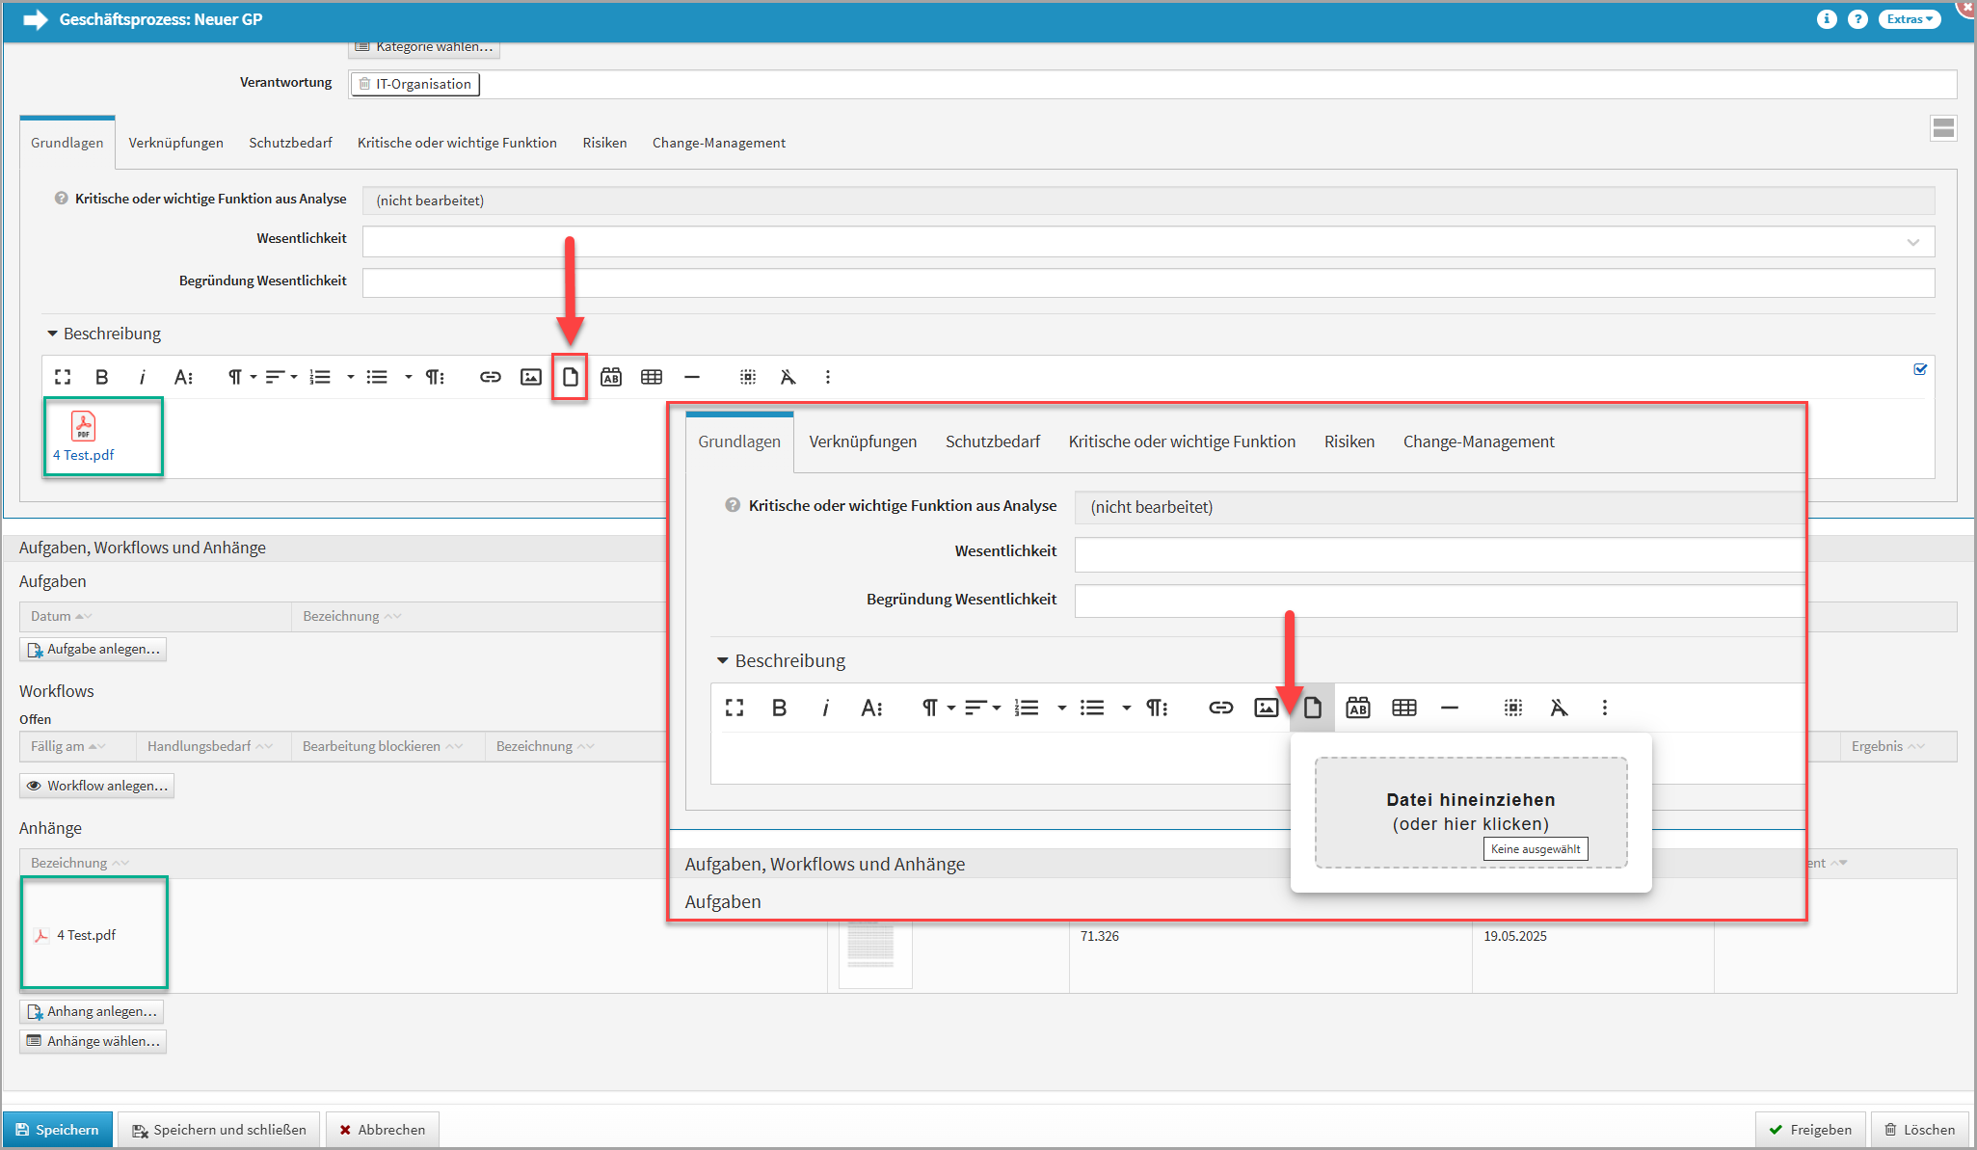
Task: Click the insert file icon in Beschreibung toolbar
Action: click(570, 377)
